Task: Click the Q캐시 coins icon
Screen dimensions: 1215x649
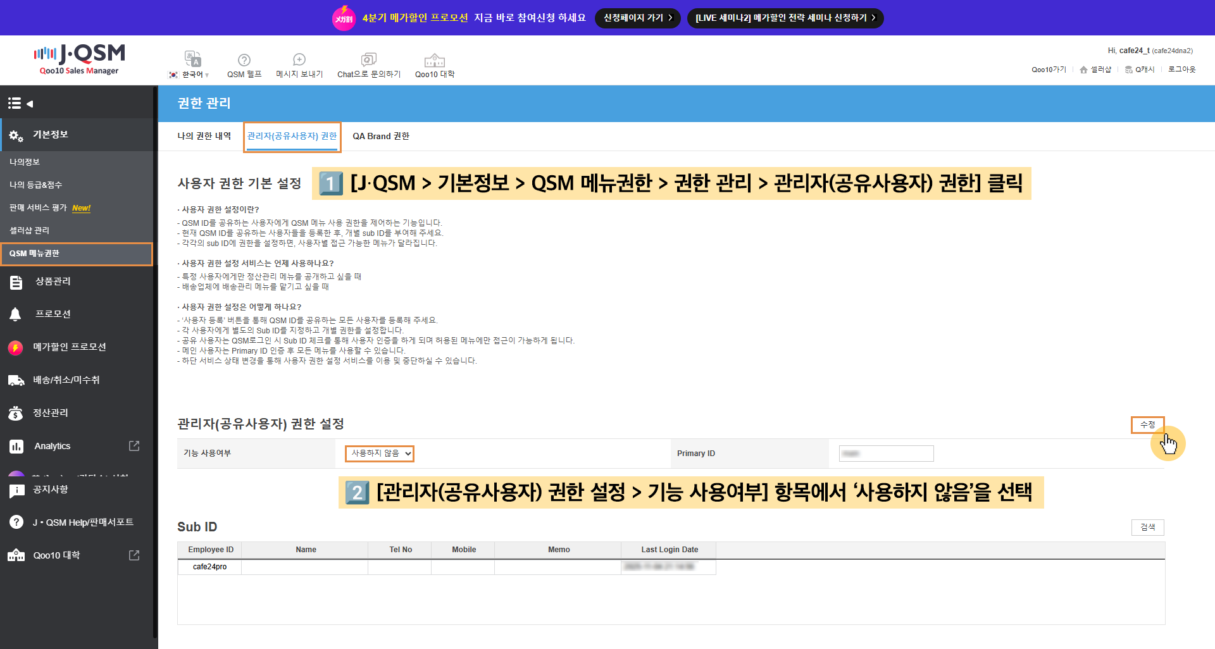Action: 1128,70
